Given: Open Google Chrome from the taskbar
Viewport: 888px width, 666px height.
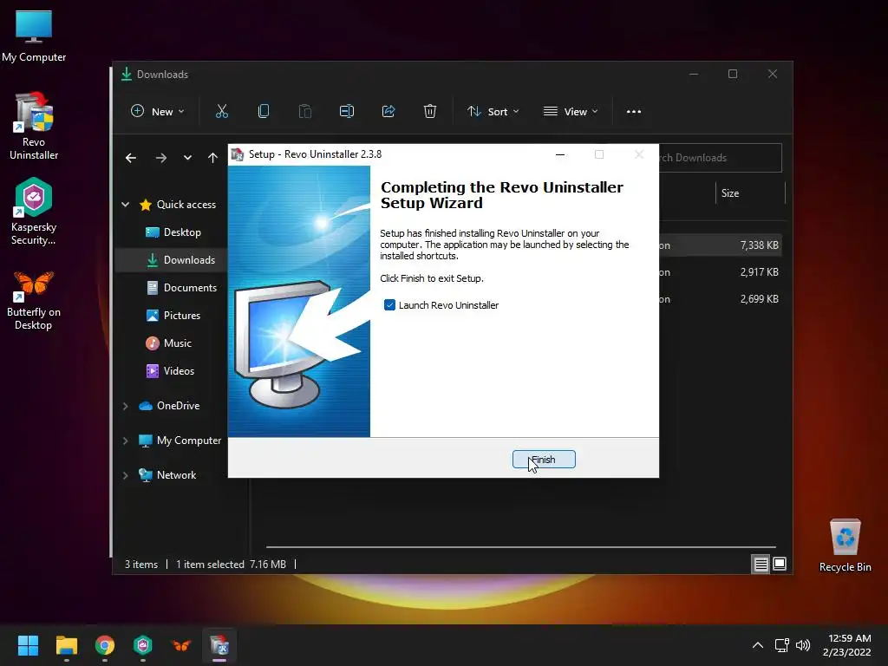Looking at the screenshot, I should pos(105,645).
